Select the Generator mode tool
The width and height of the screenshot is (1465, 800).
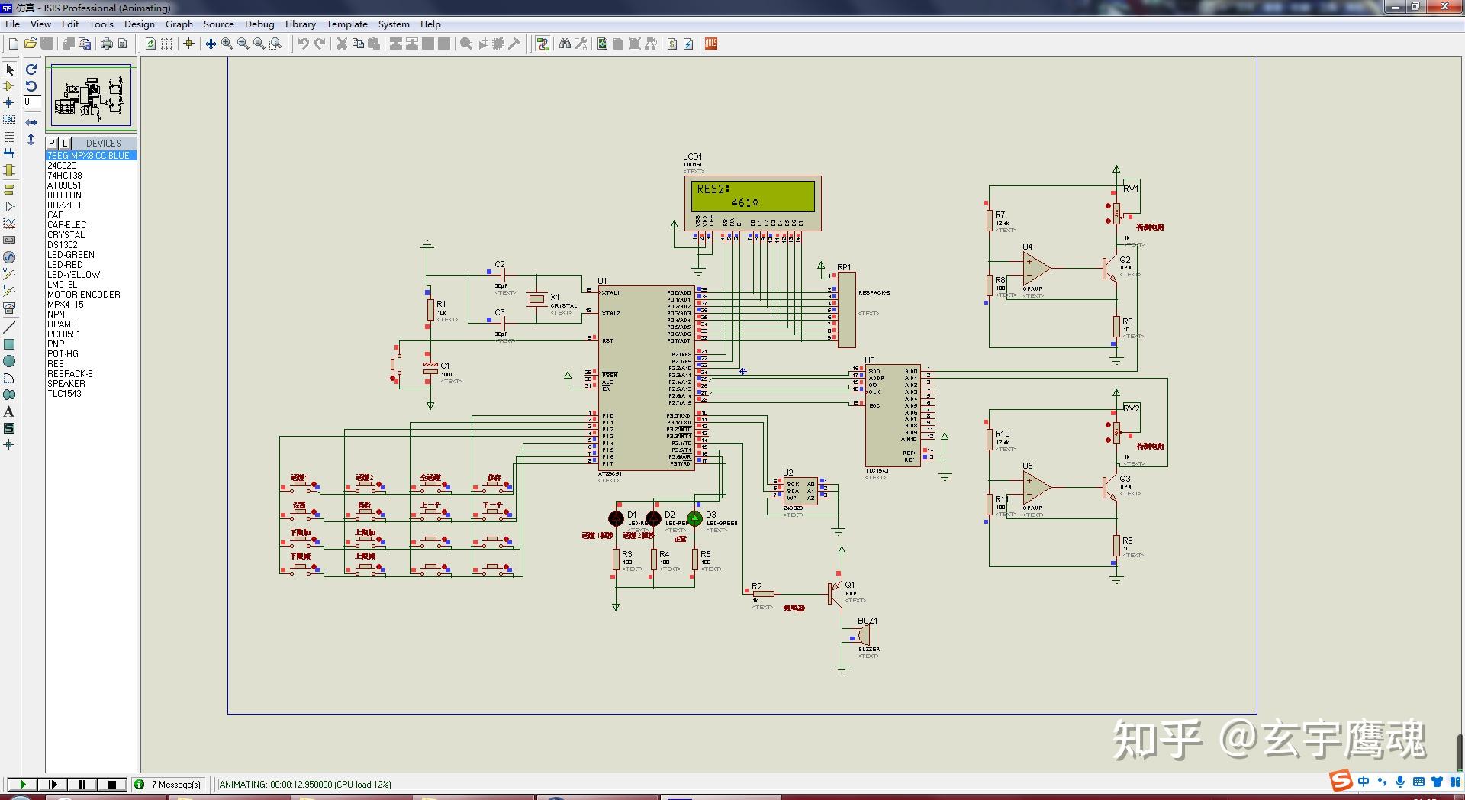pyautogui.click(x=9, y=257)
